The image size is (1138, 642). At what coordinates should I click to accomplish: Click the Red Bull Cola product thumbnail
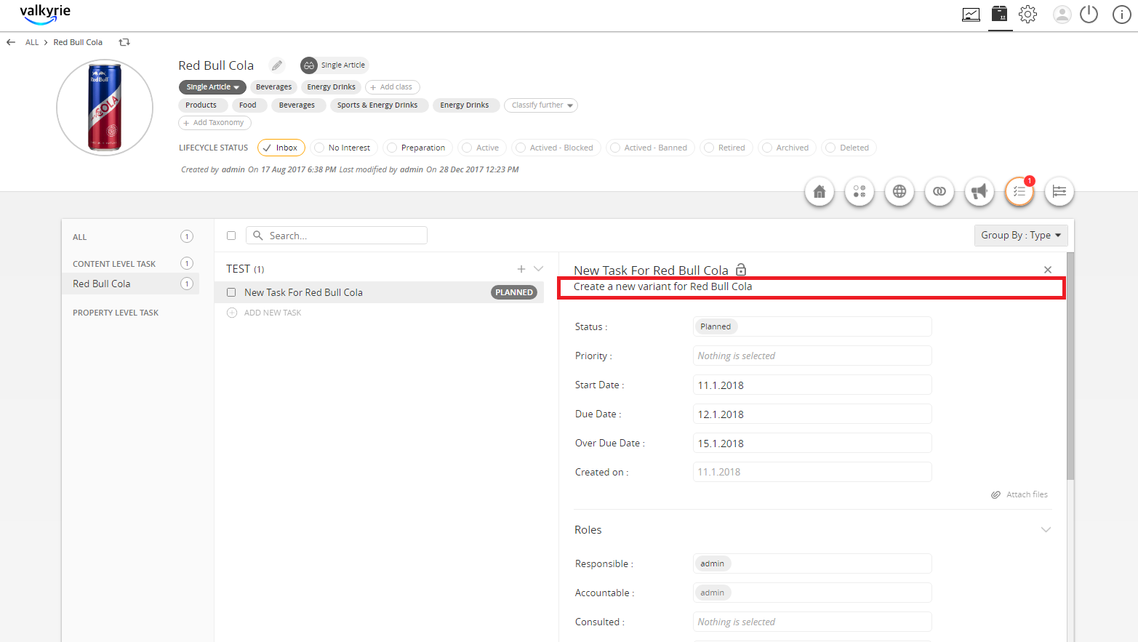[105, 108]
